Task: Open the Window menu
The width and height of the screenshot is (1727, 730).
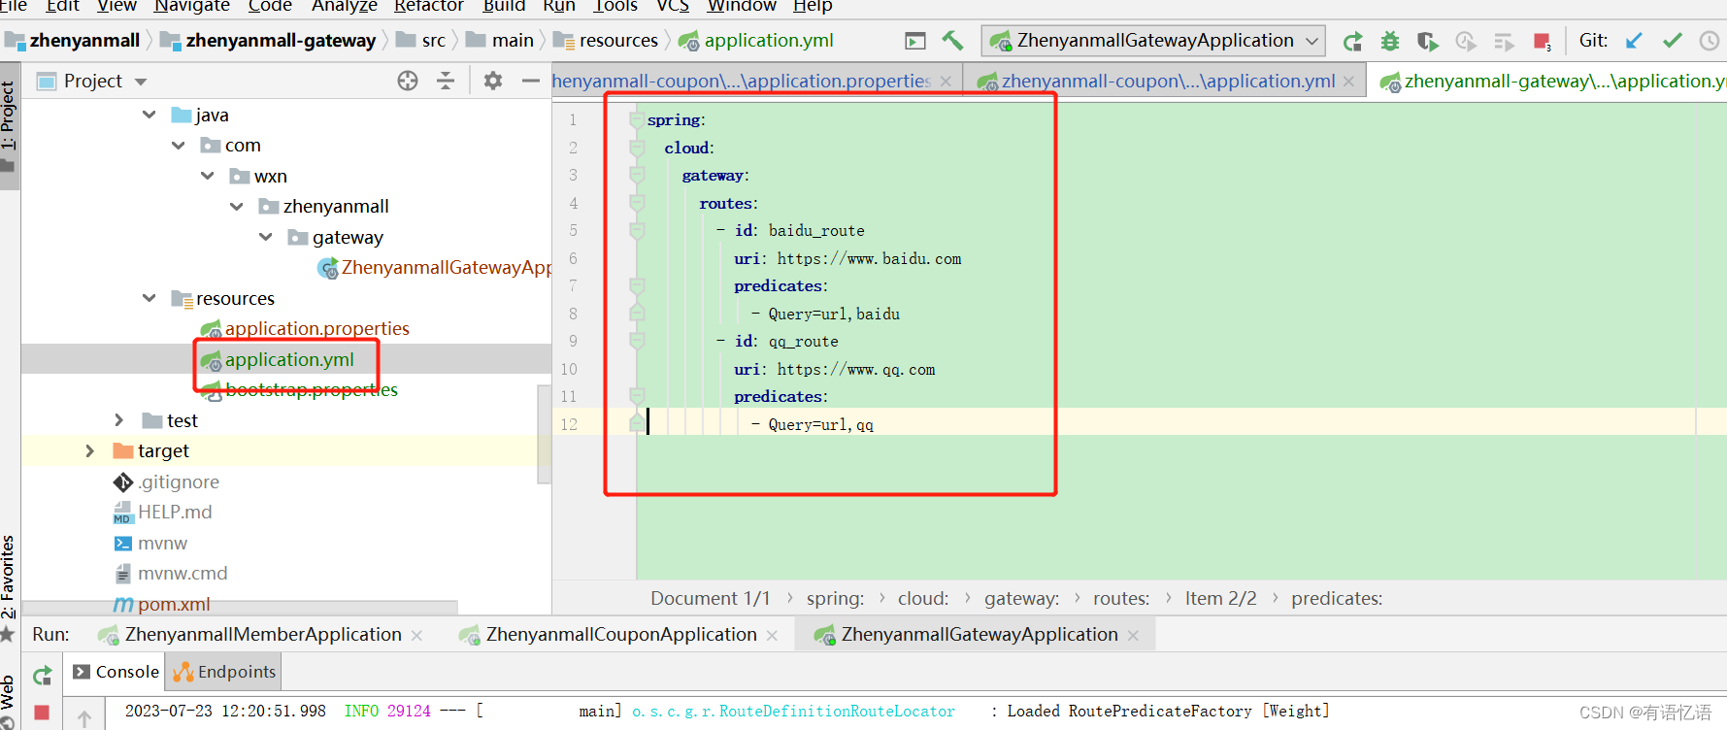Action: [742, 6]
